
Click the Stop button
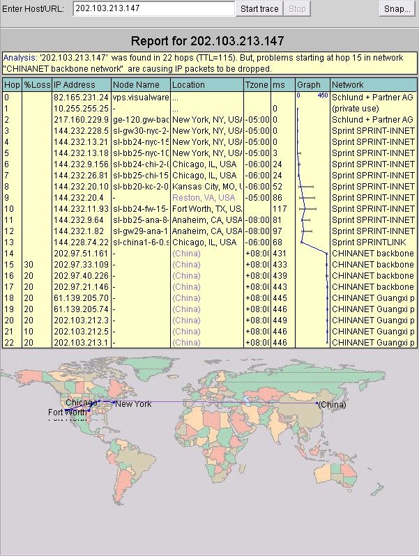click(297, 9)
